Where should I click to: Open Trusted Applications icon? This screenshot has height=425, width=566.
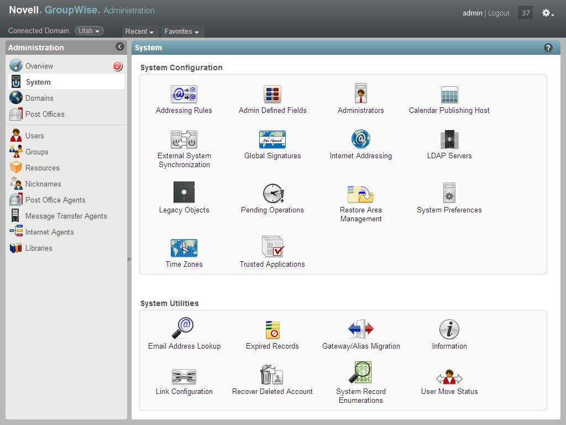[x=272, y=247]
